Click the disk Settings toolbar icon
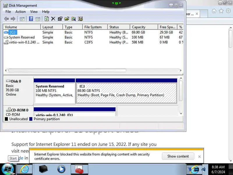The width and height of the screenshot is (233, 175). click(x=80, y=19)
